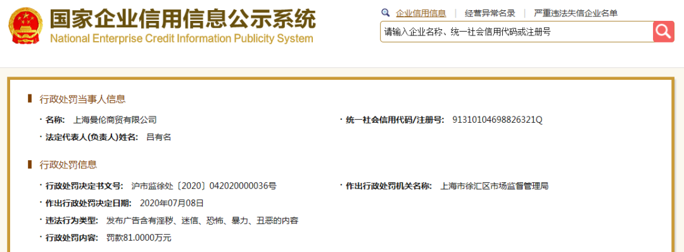This screenshot has width=684, height=252.
Task: Click penalty document number 沪市监徐处〔2020〕042020000036号
Action: click(x=204, y=186)
